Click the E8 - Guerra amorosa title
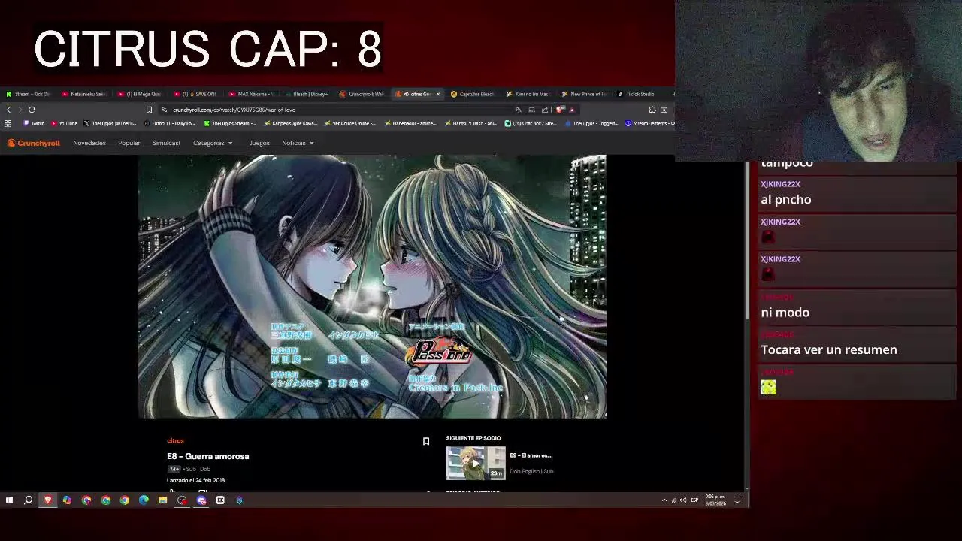The height and width of the screenshot is (541, 962). point(207,456)
